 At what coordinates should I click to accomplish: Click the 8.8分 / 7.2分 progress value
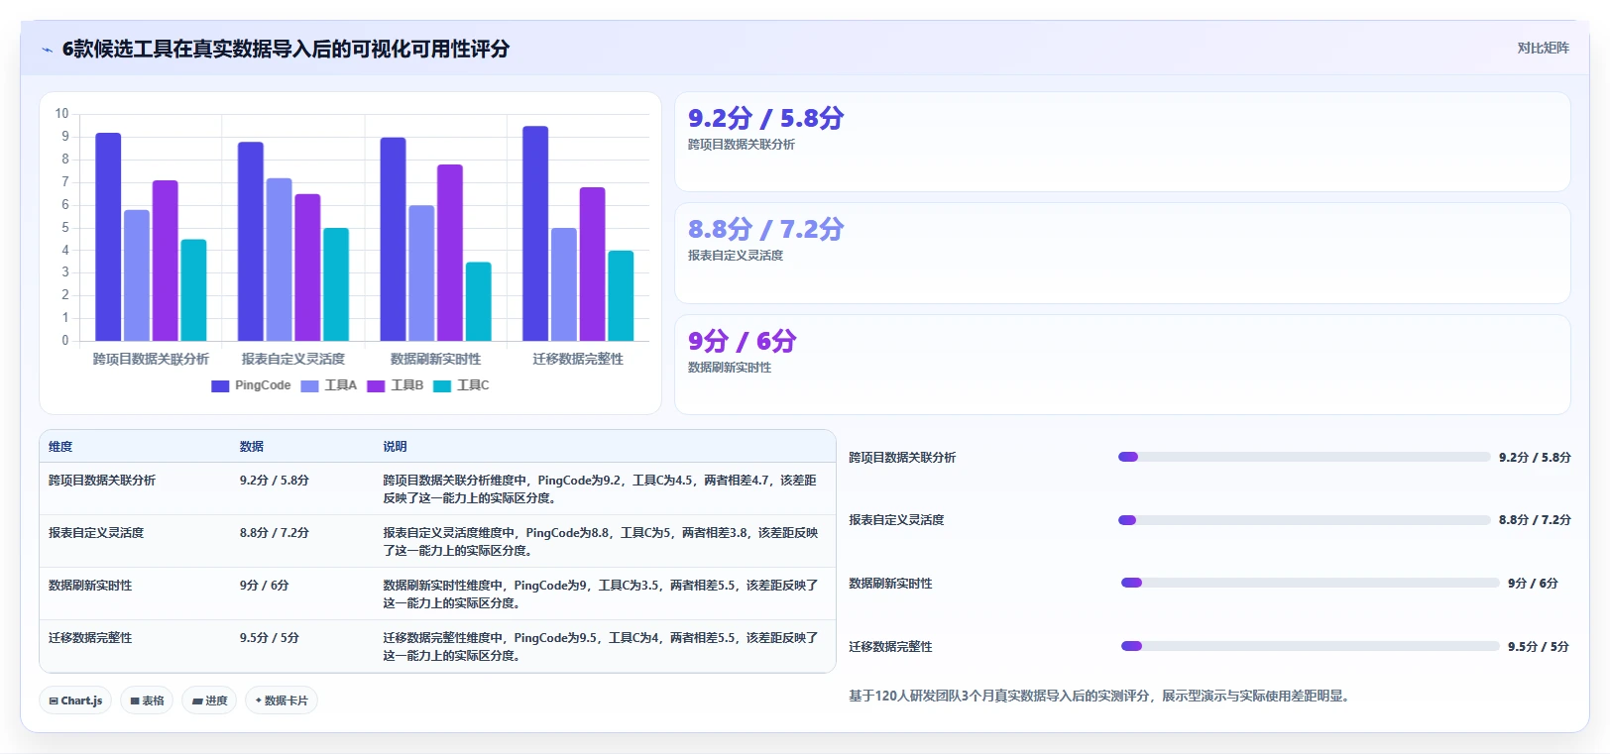coord(1535,520)
